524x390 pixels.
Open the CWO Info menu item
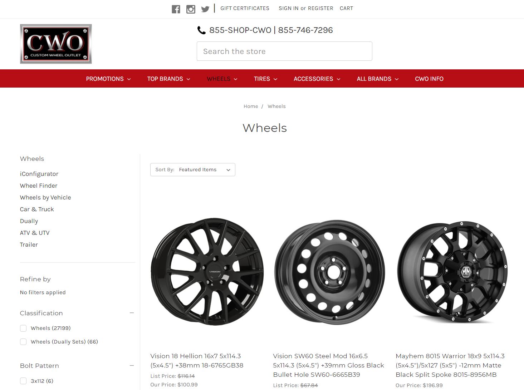[x=429, y=79]
